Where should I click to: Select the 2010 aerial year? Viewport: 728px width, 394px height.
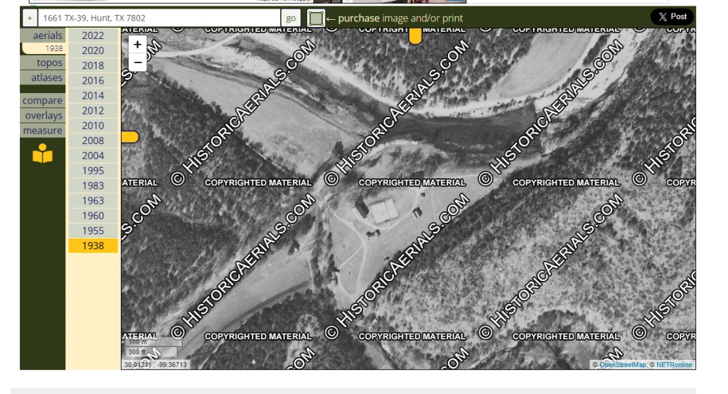point(93,126)
